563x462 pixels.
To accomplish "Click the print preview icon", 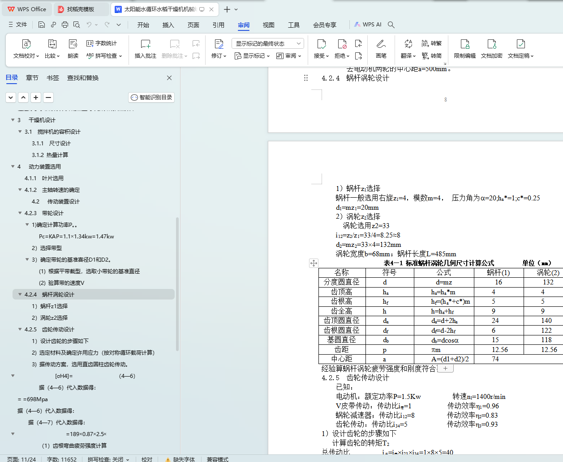I will pos(77,25).
